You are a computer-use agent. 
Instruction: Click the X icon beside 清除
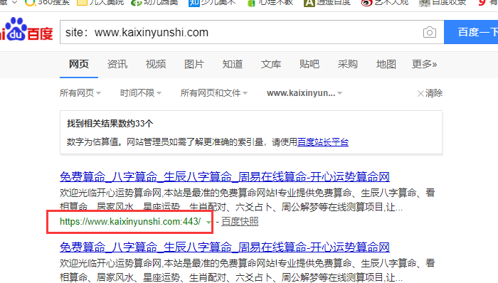click(420, 93)
